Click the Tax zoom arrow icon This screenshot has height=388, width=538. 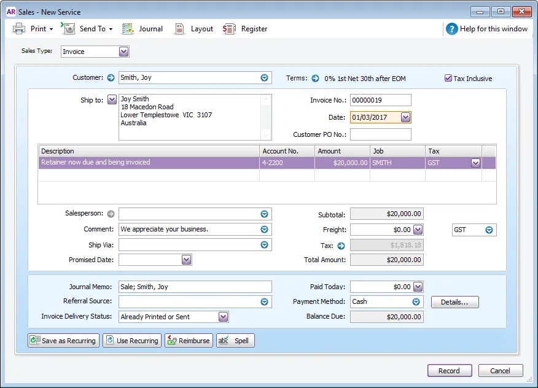[x=341, y=246]
